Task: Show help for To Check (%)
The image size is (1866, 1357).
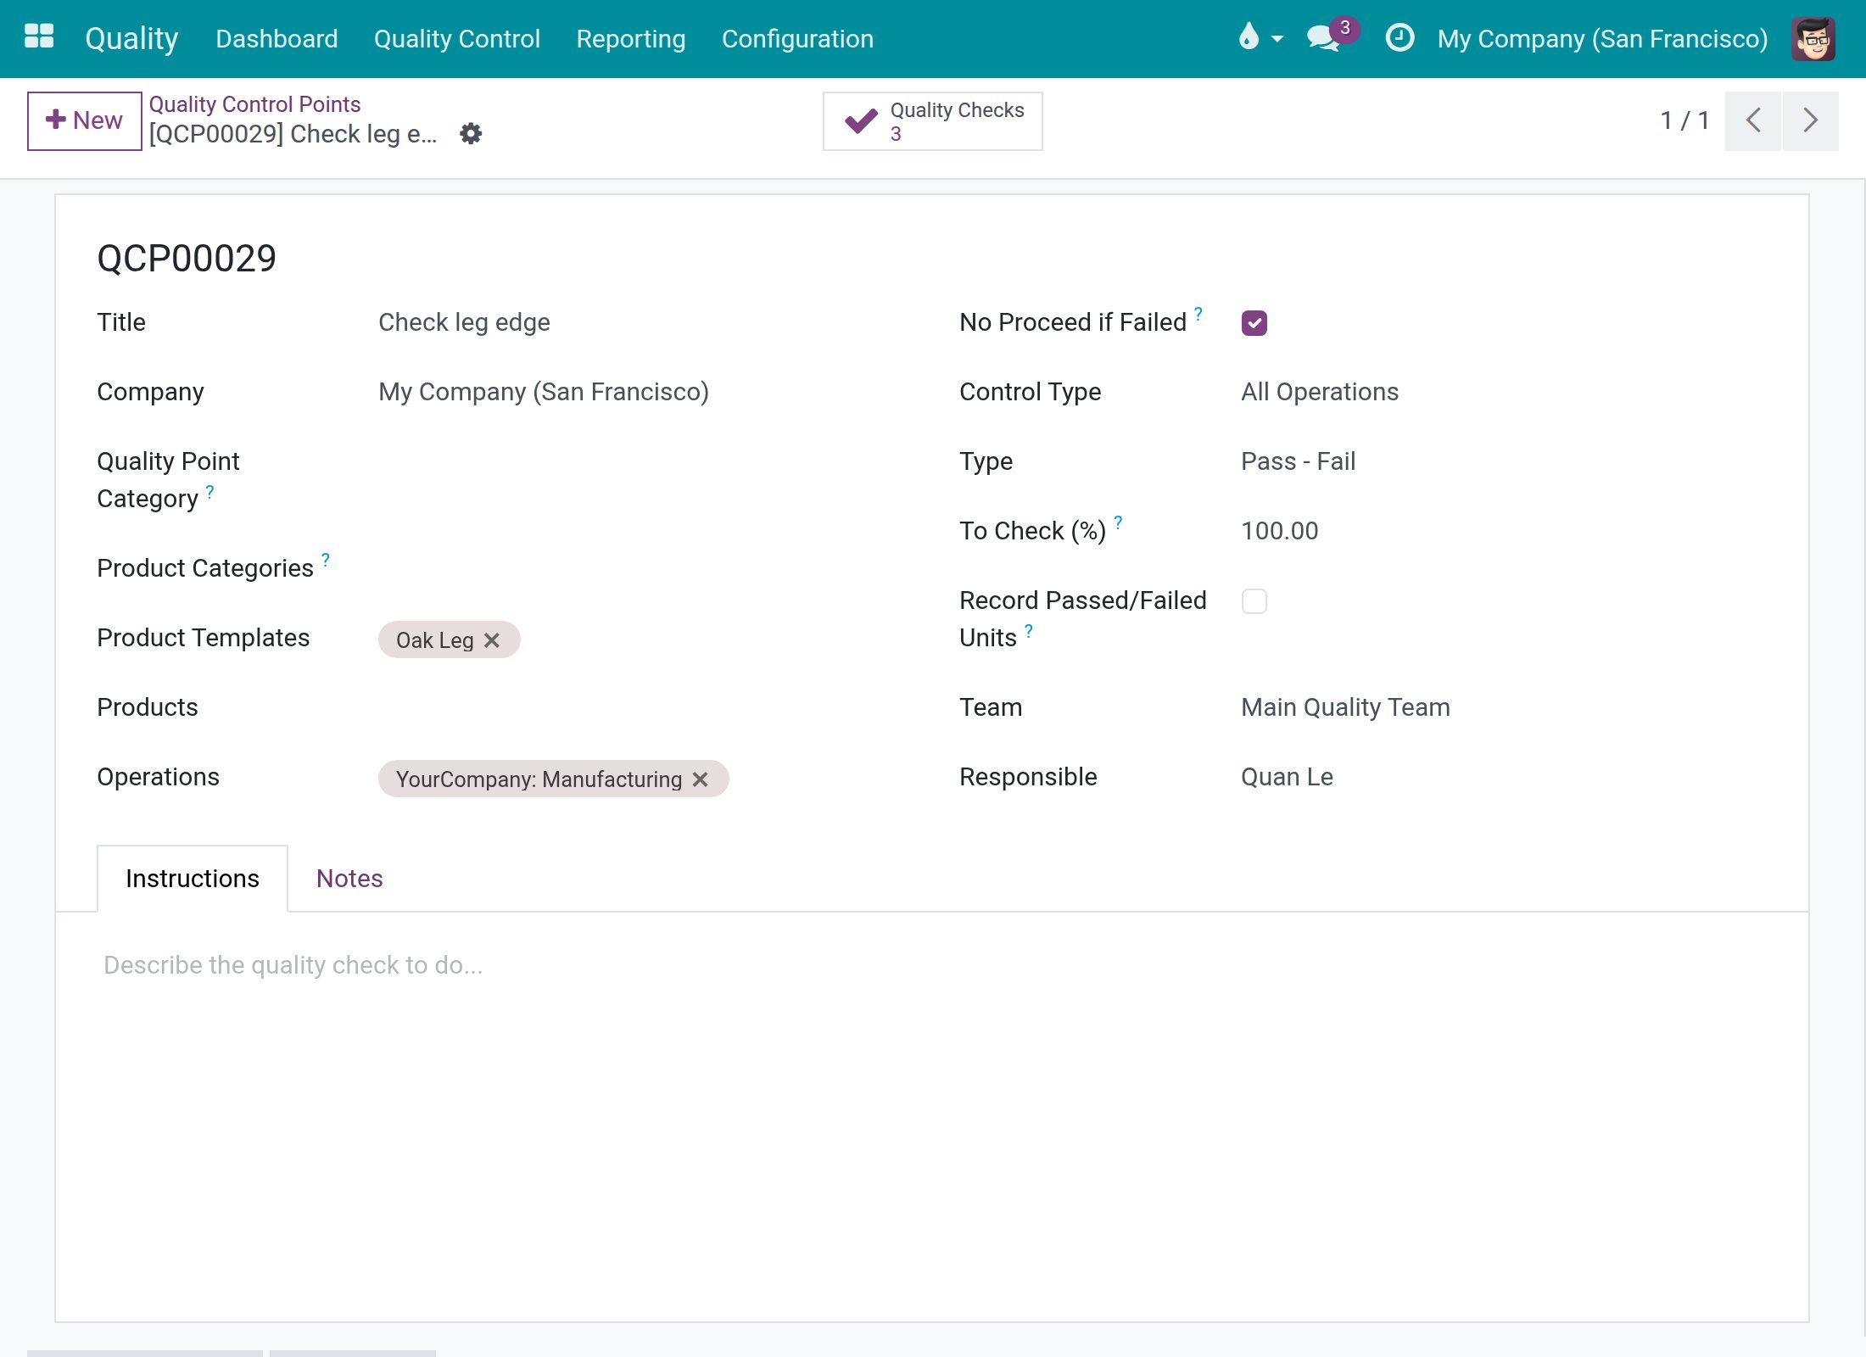Action: click(1119, 522)
